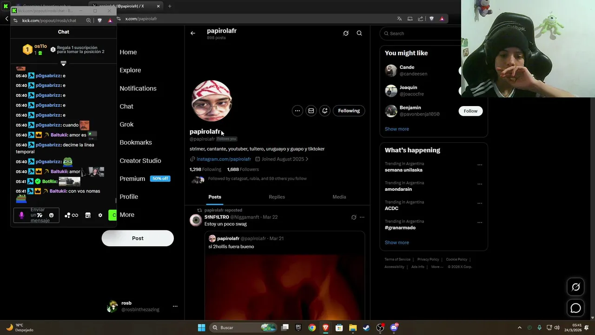The width and height of the screenshot is (595, 335).
Task: Click the Epic Games icon in taskbar
Action: (x=298, y=328)
